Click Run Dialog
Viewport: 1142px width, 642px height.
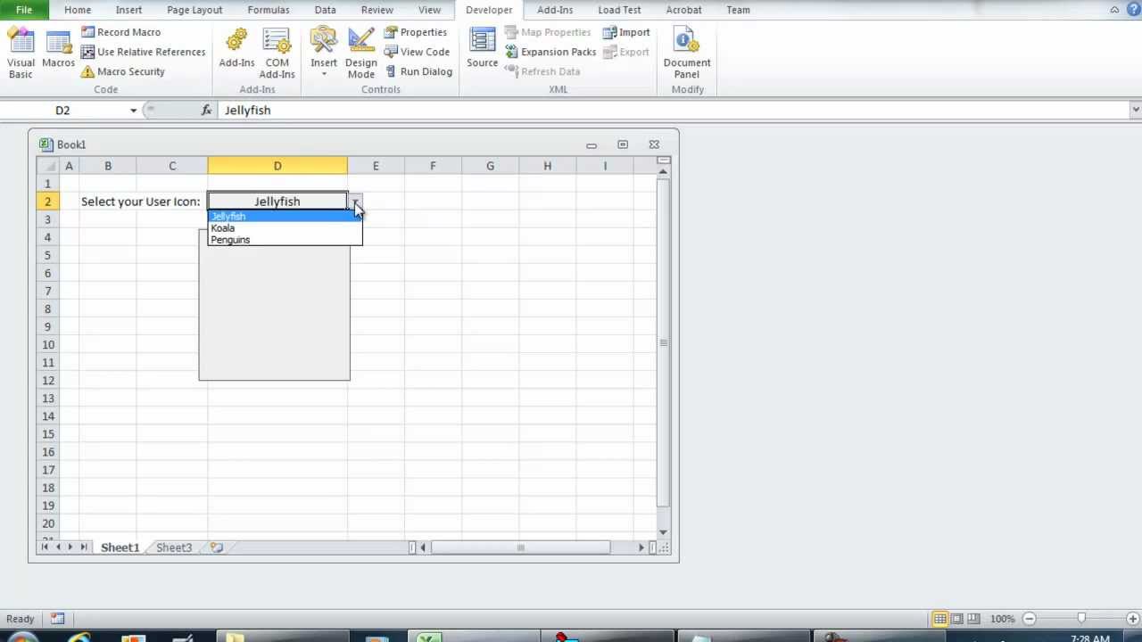pos(418,71)
